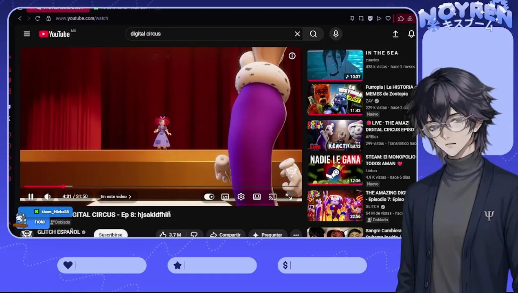Click the Suscribirse button
The height and width of the screenshot is (293, 518).
point(110,235)
